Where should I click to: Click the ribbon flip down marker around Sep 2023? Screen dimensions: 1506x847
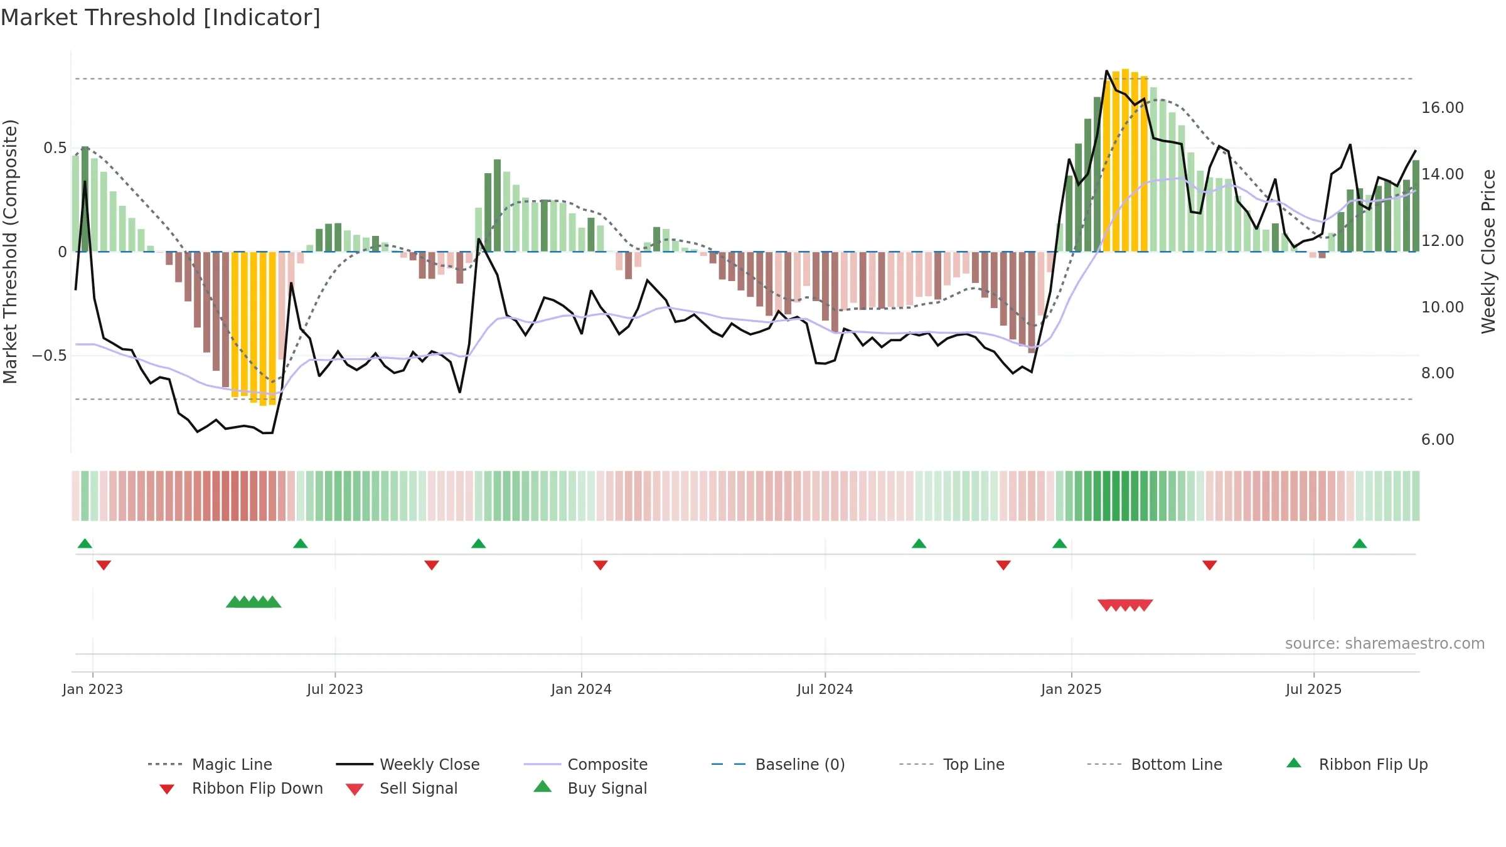click(x=432, y=565)
